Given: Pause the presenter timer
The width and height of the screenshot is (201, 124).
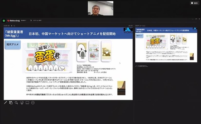Looking at the screenshot, I should (x=12, y=26).
